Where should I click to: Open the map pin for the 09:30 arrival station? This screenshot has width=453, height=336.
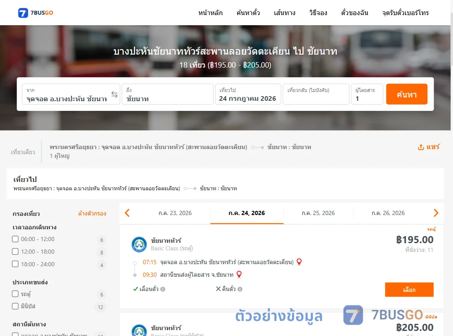coord(239,274)
